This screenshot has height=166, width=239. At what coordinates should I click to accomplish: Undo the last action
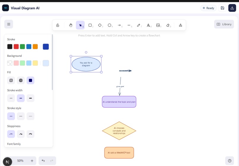43,161
